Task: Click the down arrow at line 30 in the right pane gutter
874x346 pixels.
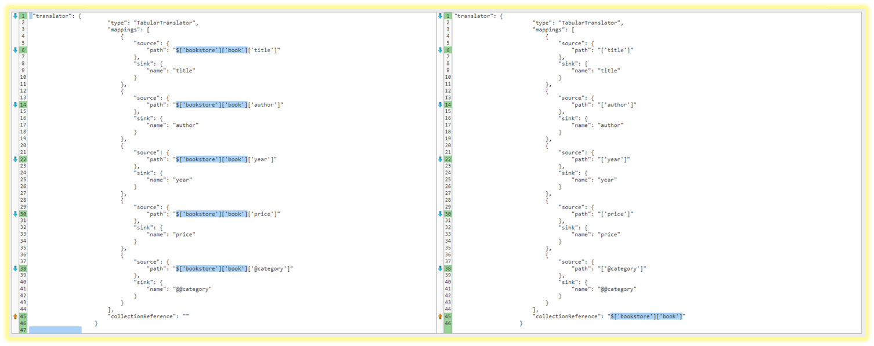Action: click(441, 213)
